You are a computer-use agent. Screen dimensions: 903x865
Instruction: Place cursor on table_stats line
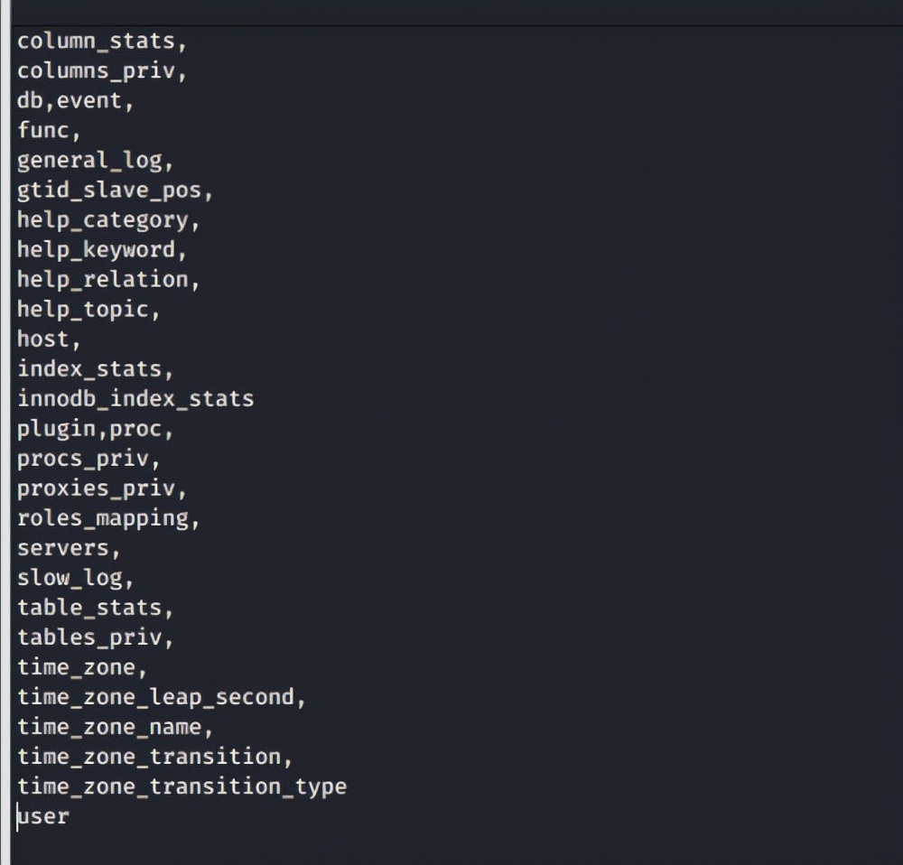click(x=89, y=608)
